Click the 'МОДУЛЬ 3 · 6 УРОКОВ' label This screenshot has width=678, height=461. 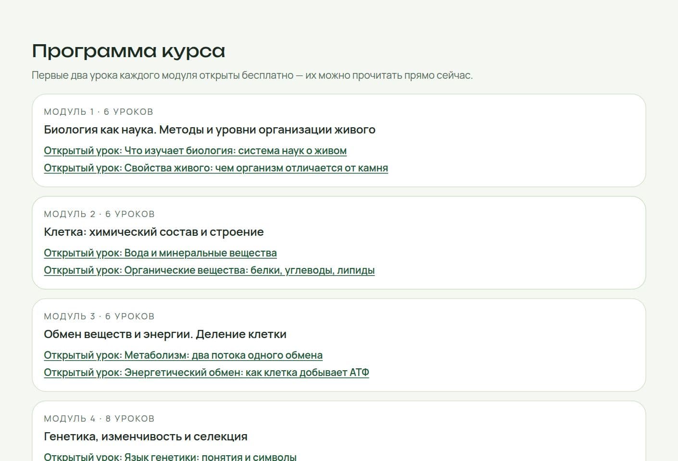point(99,316)
